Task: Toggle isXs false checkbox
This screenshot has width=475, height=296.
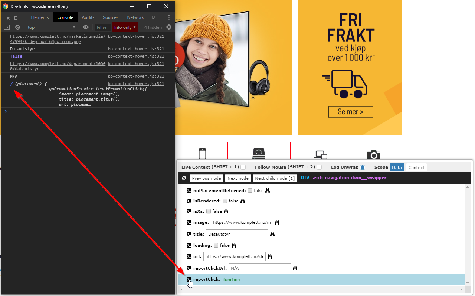Action: 209,211
